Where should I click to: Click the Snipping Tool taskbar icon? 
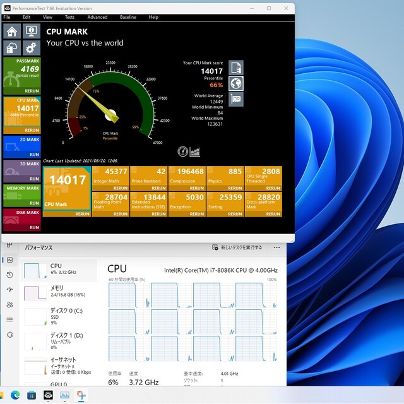tap(81, 395)
